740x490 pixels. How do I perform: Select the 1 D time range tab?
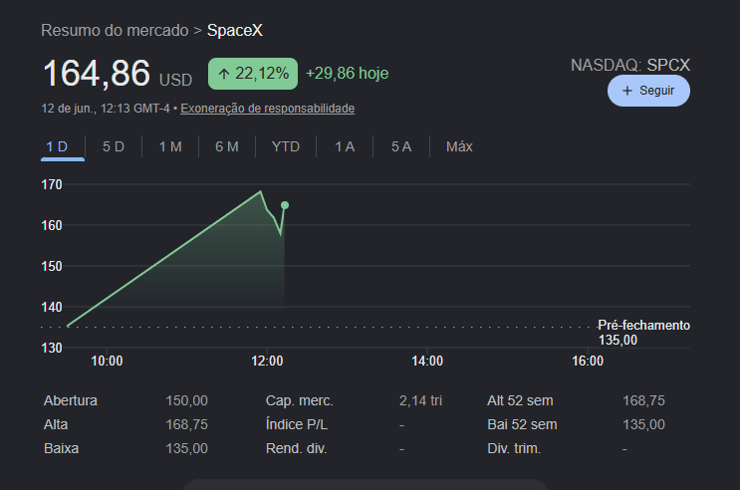(x=57, y=146)
